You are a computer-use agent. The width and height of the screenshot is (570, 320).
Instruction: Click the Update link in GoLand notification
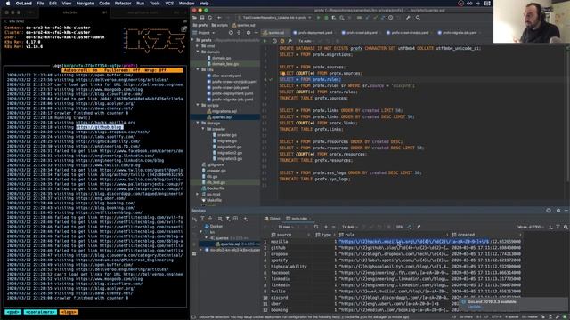click(x=474, y=307)
